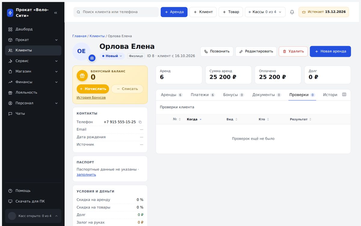Image resolution: width=361 pixels, height=226 pixels.
Task: Switch to История tab
Action: [330, 95]
